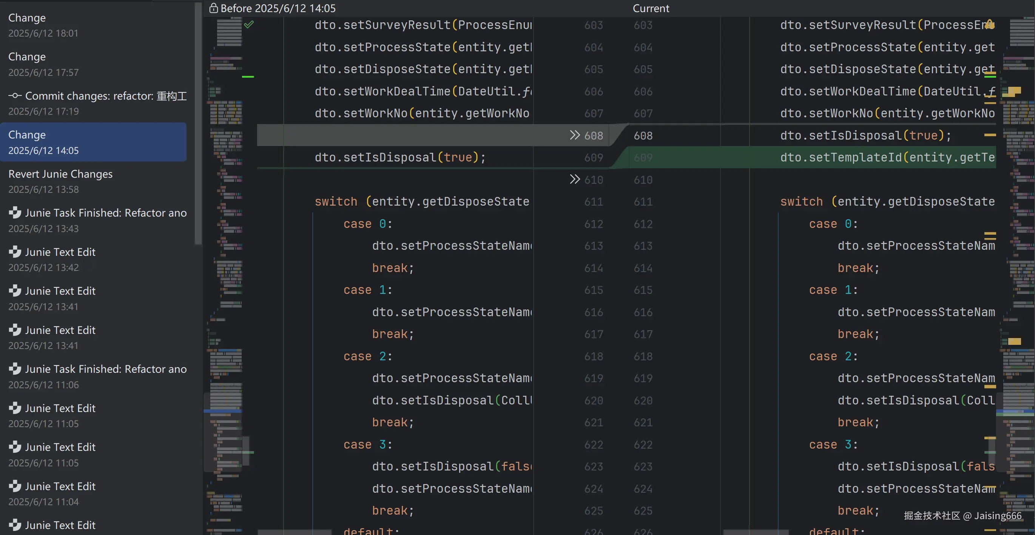1035x535 pixels.
Task: Apply change using arrows at line 608
Action: 575,135
